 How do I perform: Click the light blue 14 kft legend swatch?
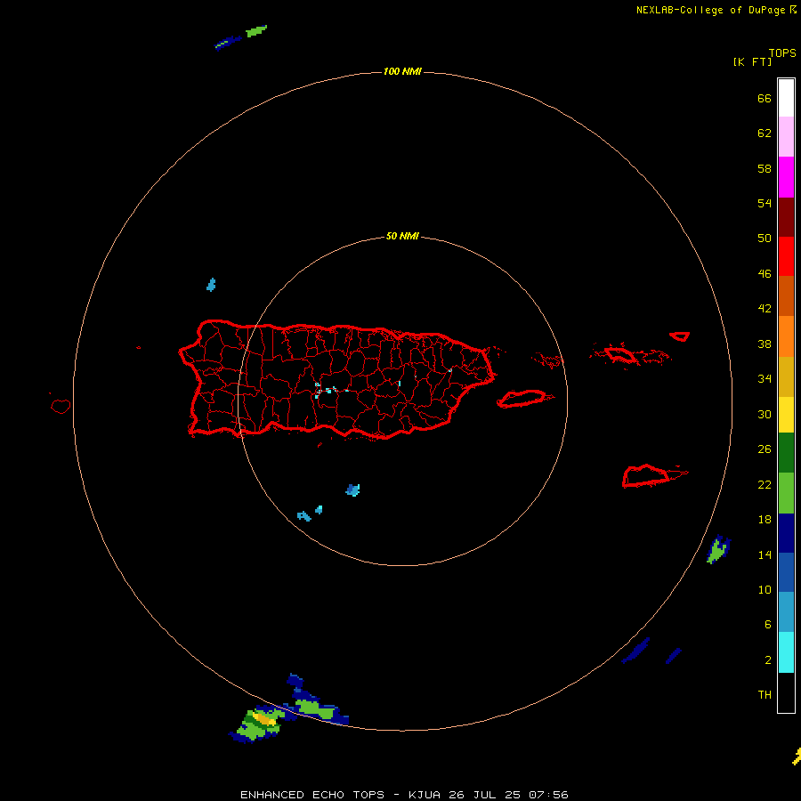pos(786,612)
